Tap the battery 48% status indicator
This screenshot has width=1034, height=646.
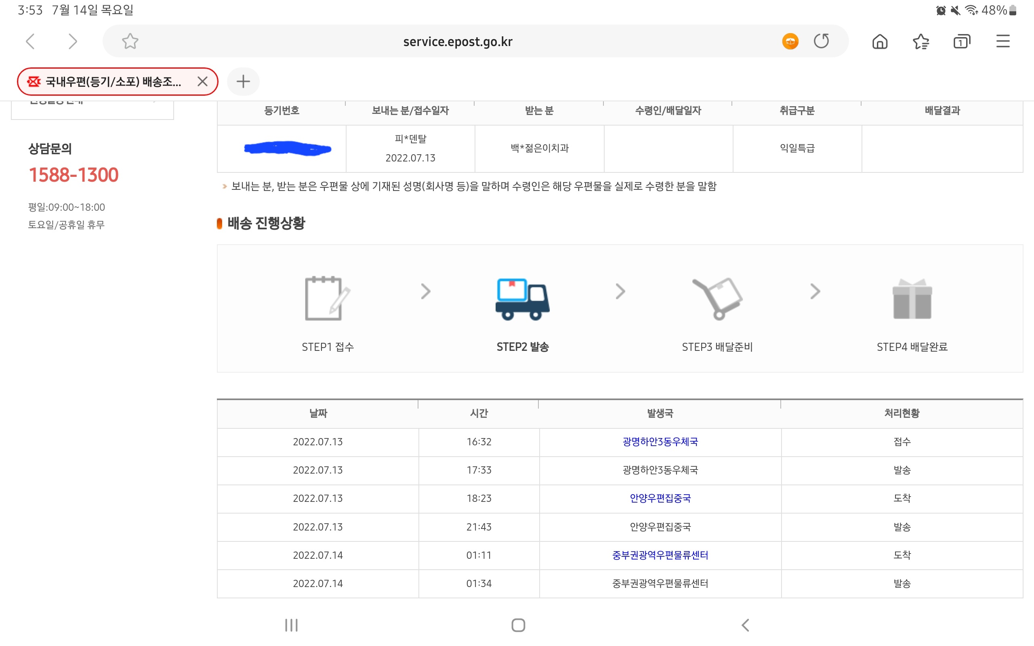point(998,10)
